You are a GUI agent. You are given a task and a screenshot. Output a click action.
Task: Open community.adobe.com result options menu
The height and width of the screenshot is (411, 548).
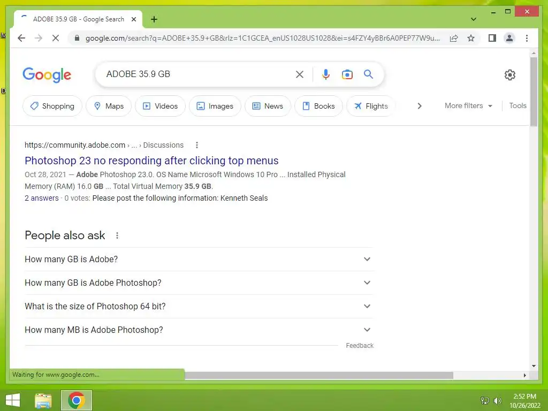click(197, 145)
